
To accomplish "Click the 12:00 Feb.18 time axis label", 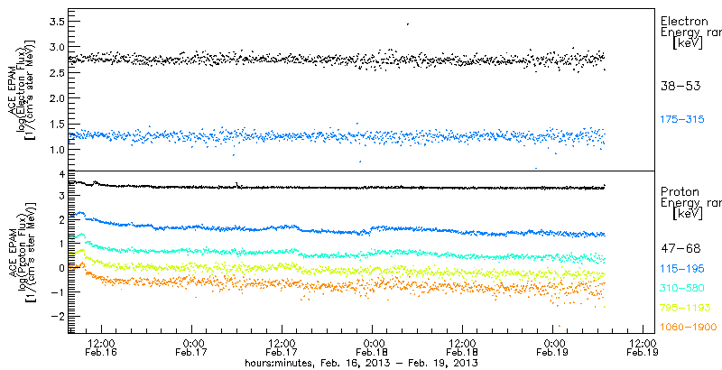I will [461, 347].
